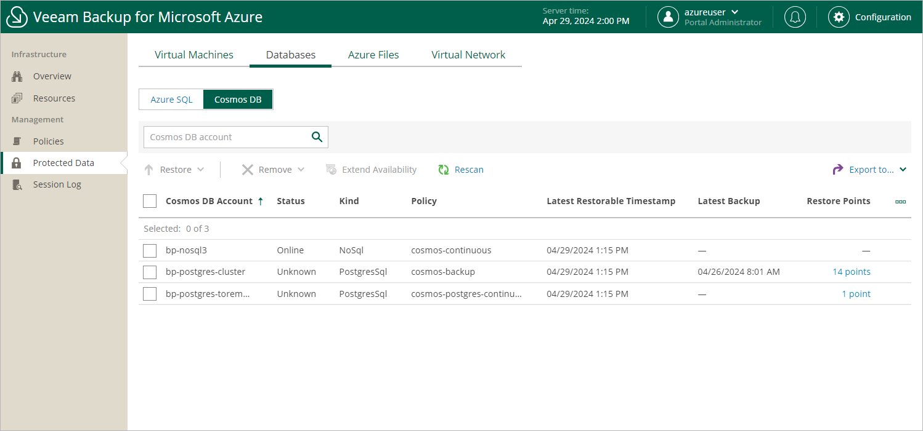Open the notifications bell icon
Screen dimensions: 923x431
[x=795, y=17]
